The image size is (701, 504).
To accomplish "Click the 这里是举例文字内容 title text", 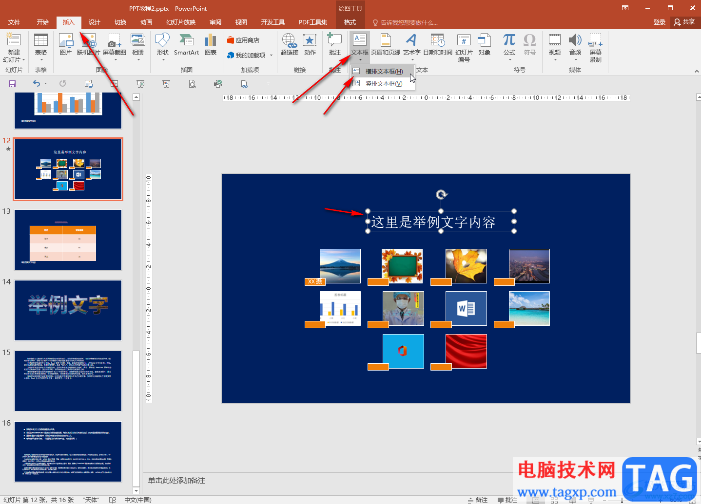I will (433, 222).
